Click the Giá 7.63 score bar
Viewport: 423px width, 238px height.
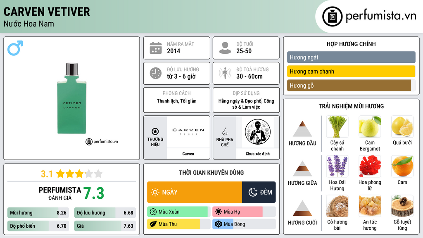pyautogui.click(x=105, y=226)
